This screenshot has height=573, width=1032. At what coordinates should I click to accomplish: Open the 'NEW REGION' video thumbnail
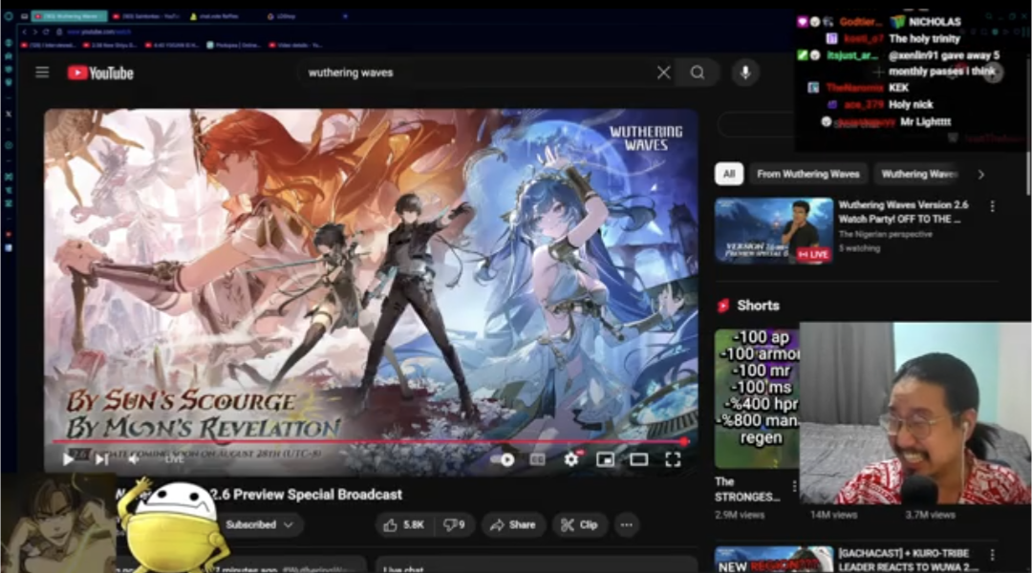[x=773, y=560]
